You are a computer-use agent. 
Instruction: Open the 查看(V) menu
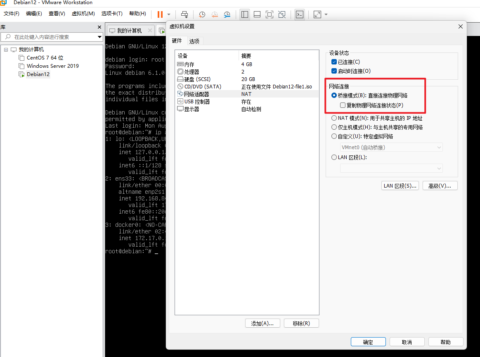click(x=57, y=14)
